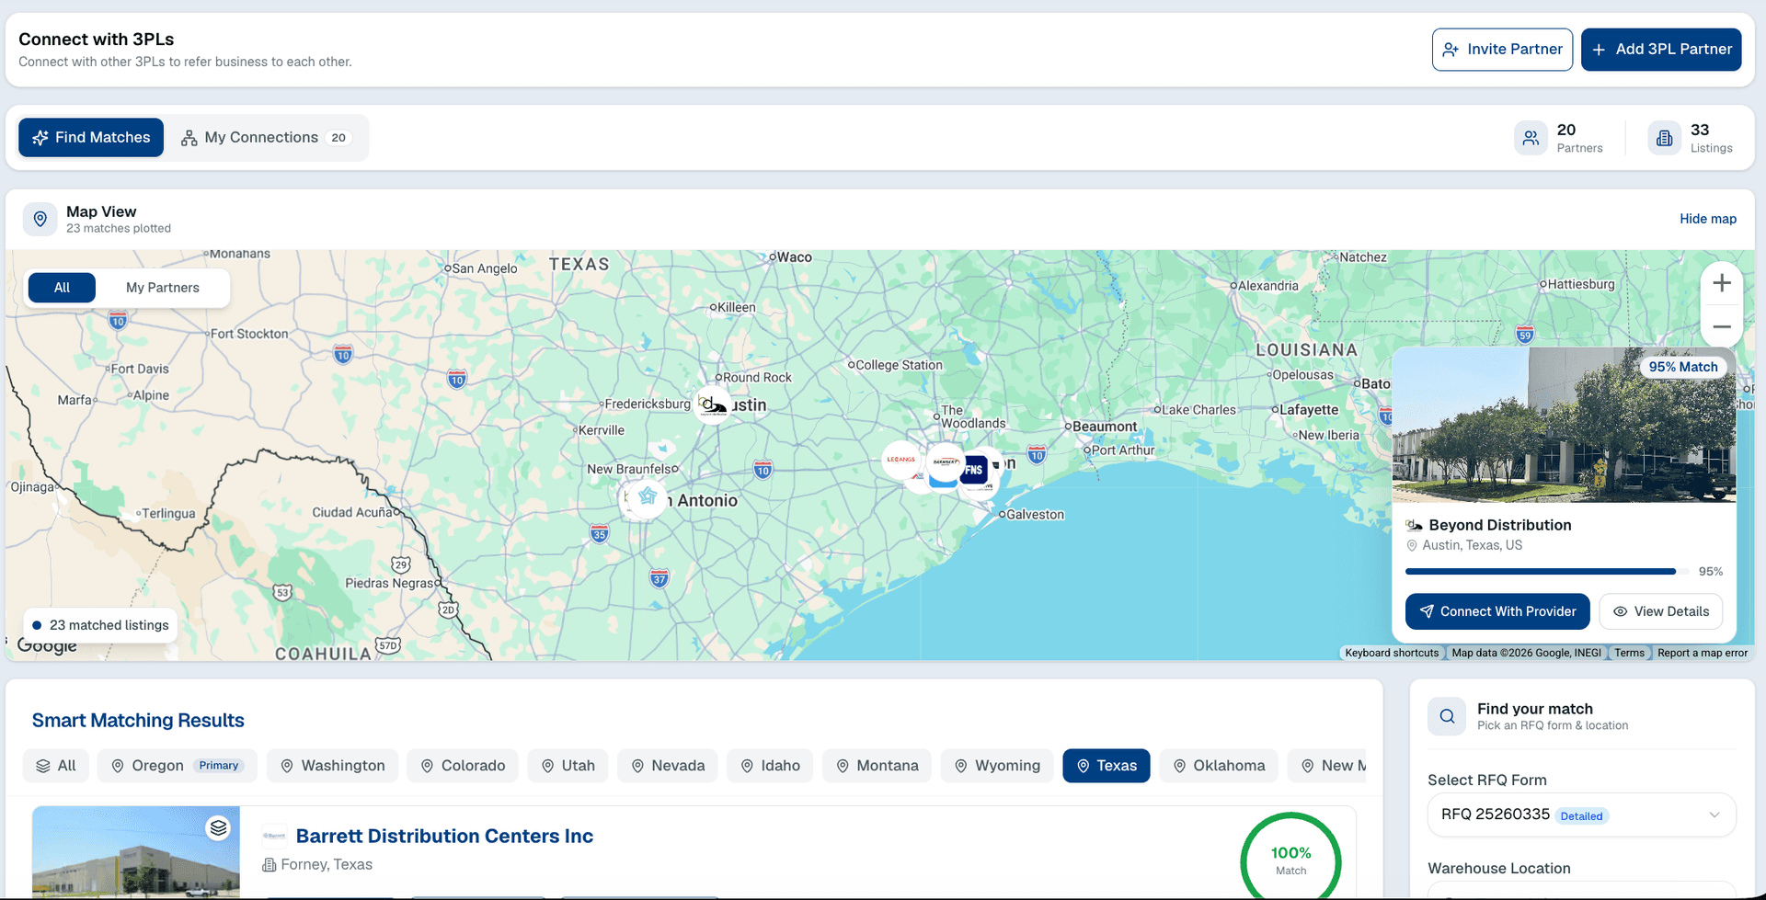The height and width of the screenshot is (900, 1766).
Task: Click the 95% match progress bar
Action: [1547, 572]
